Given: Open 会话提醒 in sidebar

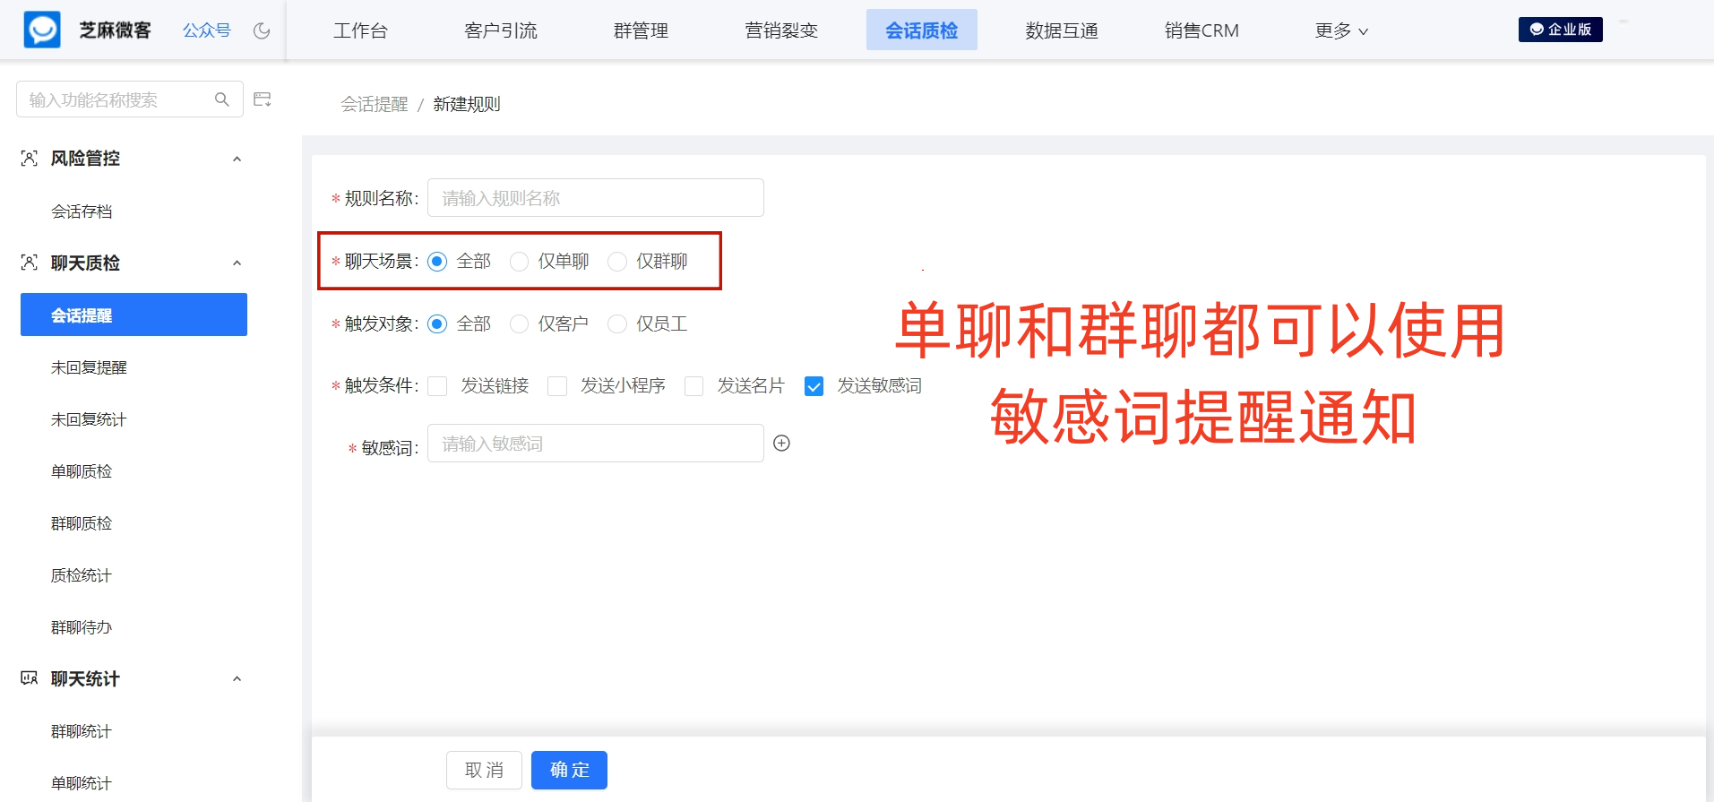Looking at the screenshot, I should coord(134,315).
